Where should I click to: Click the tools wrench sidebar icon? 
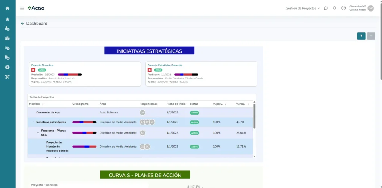[x=7, y=77]
